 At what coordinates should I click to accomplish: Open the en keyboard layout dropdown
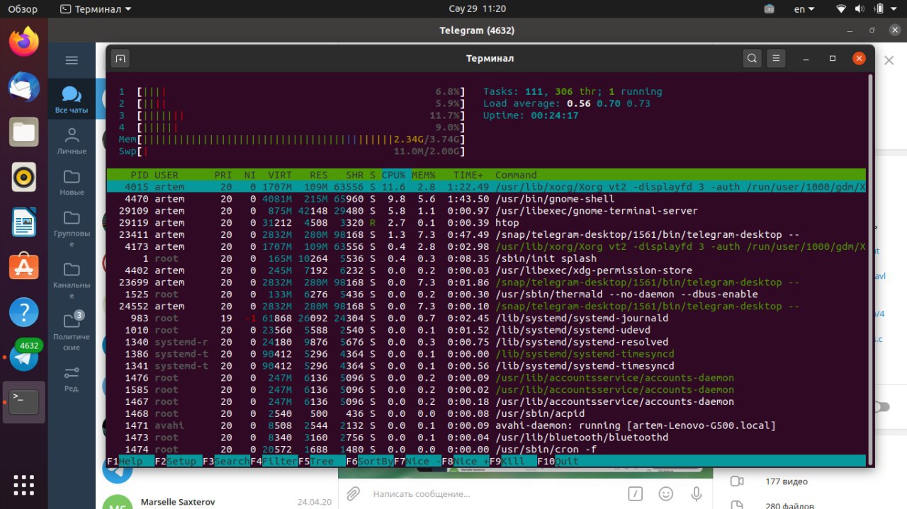point(804,9)
